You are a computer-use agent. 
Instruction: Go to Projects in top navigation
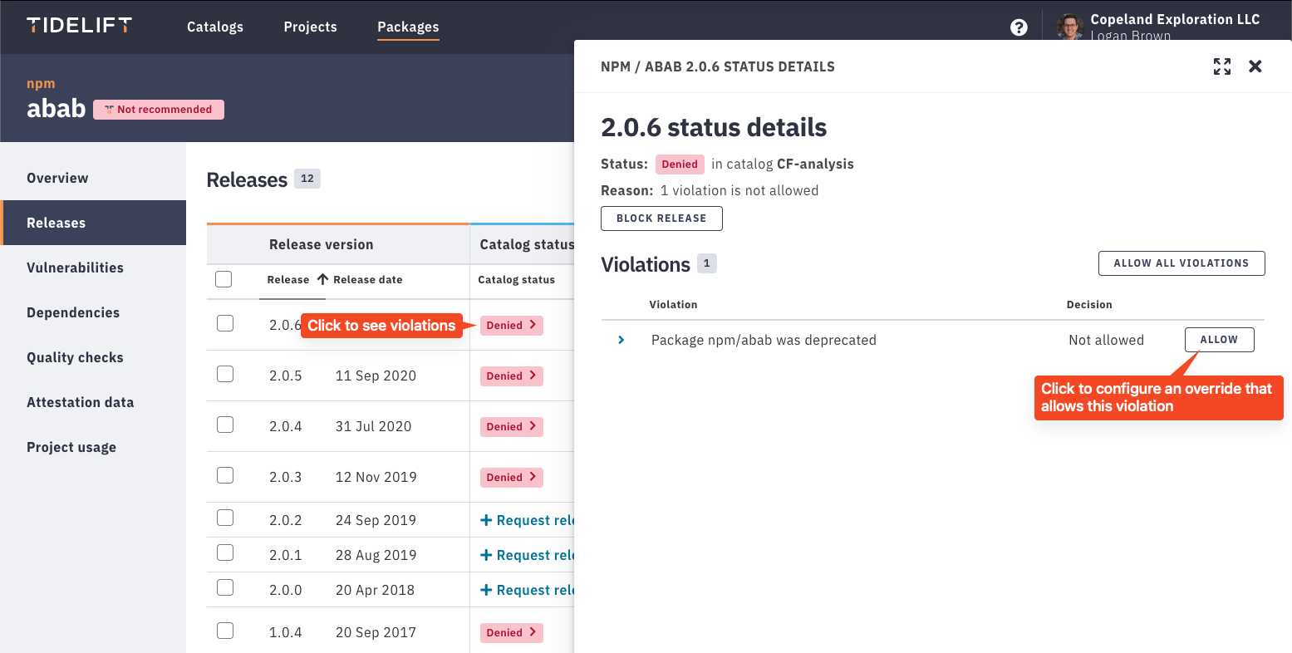(311, 27)
